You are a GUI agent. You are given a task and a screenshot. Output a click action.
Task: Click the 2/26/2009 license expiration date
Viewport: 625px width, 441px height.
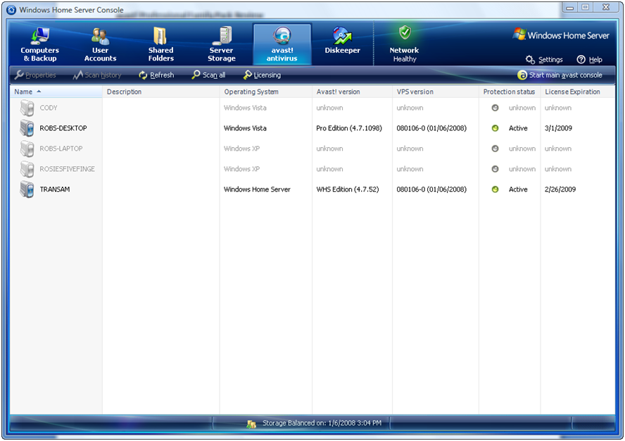(560, 190)
